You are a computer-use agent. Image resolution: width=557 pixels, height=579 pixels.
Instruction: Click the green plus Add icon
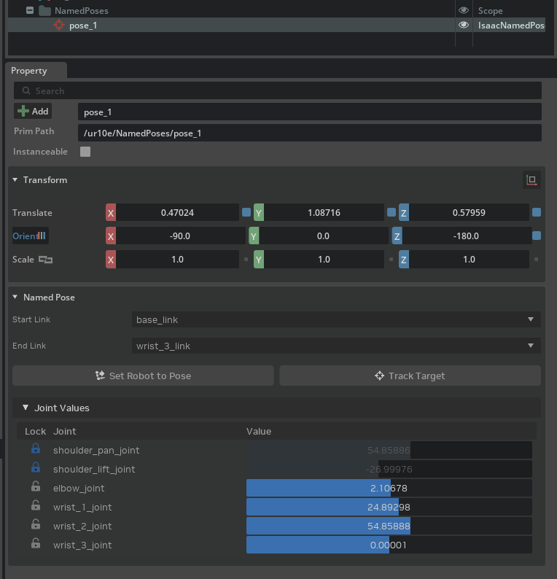pos(23,111)
